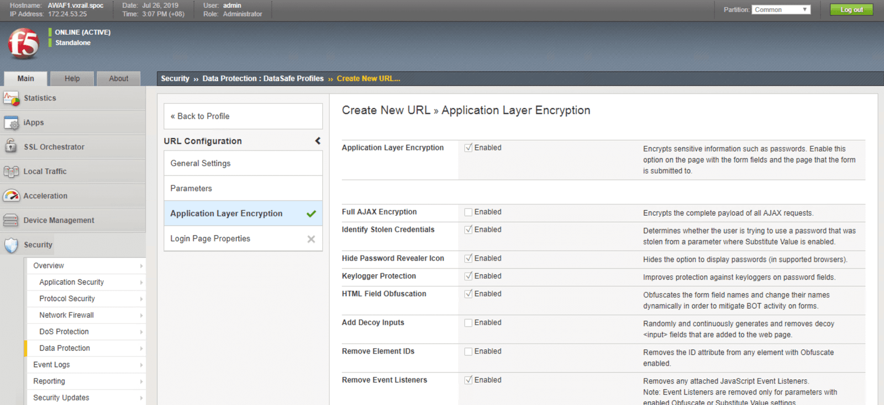
Task: Click the iApps gear icon
Action: tap(11, 122)
